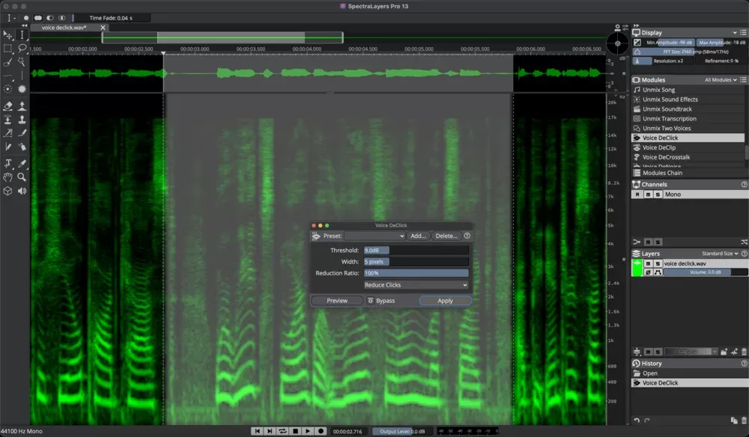The height and width of the screenshot is (437, 749).
Task: Select the Clone Stamp tool
Action: 22,119
